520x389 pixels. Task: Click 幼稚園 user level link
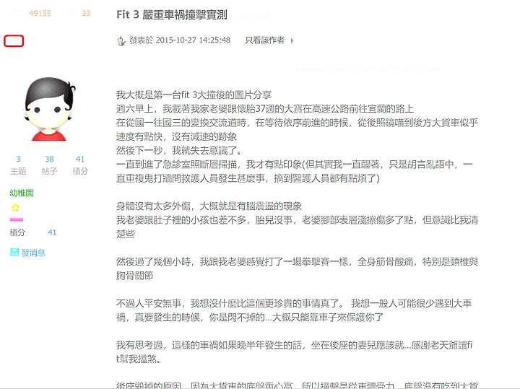pos(22,193)
